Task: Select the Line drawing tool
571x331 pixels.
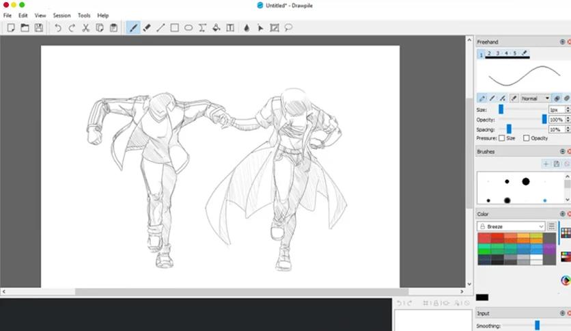Action: click(x=161, y=28)
